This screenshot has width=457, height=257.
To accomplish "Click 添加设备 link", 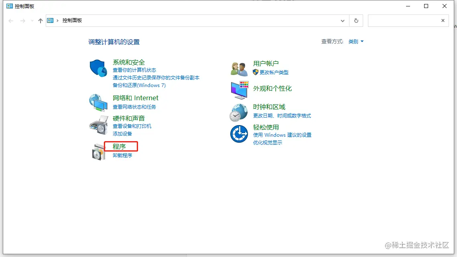I will coord(122,134).
